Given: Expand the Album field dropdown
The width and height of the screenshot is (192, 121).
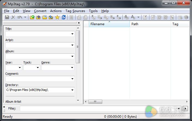Looking at the screenshot, I should pyautogui.click(x=72, y=56).
